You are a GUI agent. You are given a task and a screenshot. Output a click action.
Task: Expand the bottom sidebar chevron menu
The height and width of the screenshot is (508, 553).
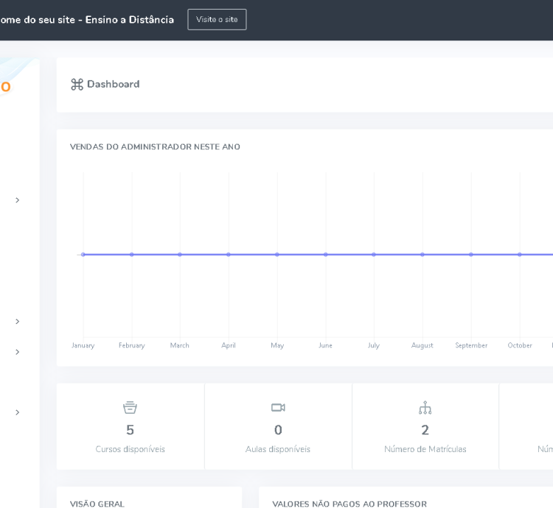click(17, 412)
